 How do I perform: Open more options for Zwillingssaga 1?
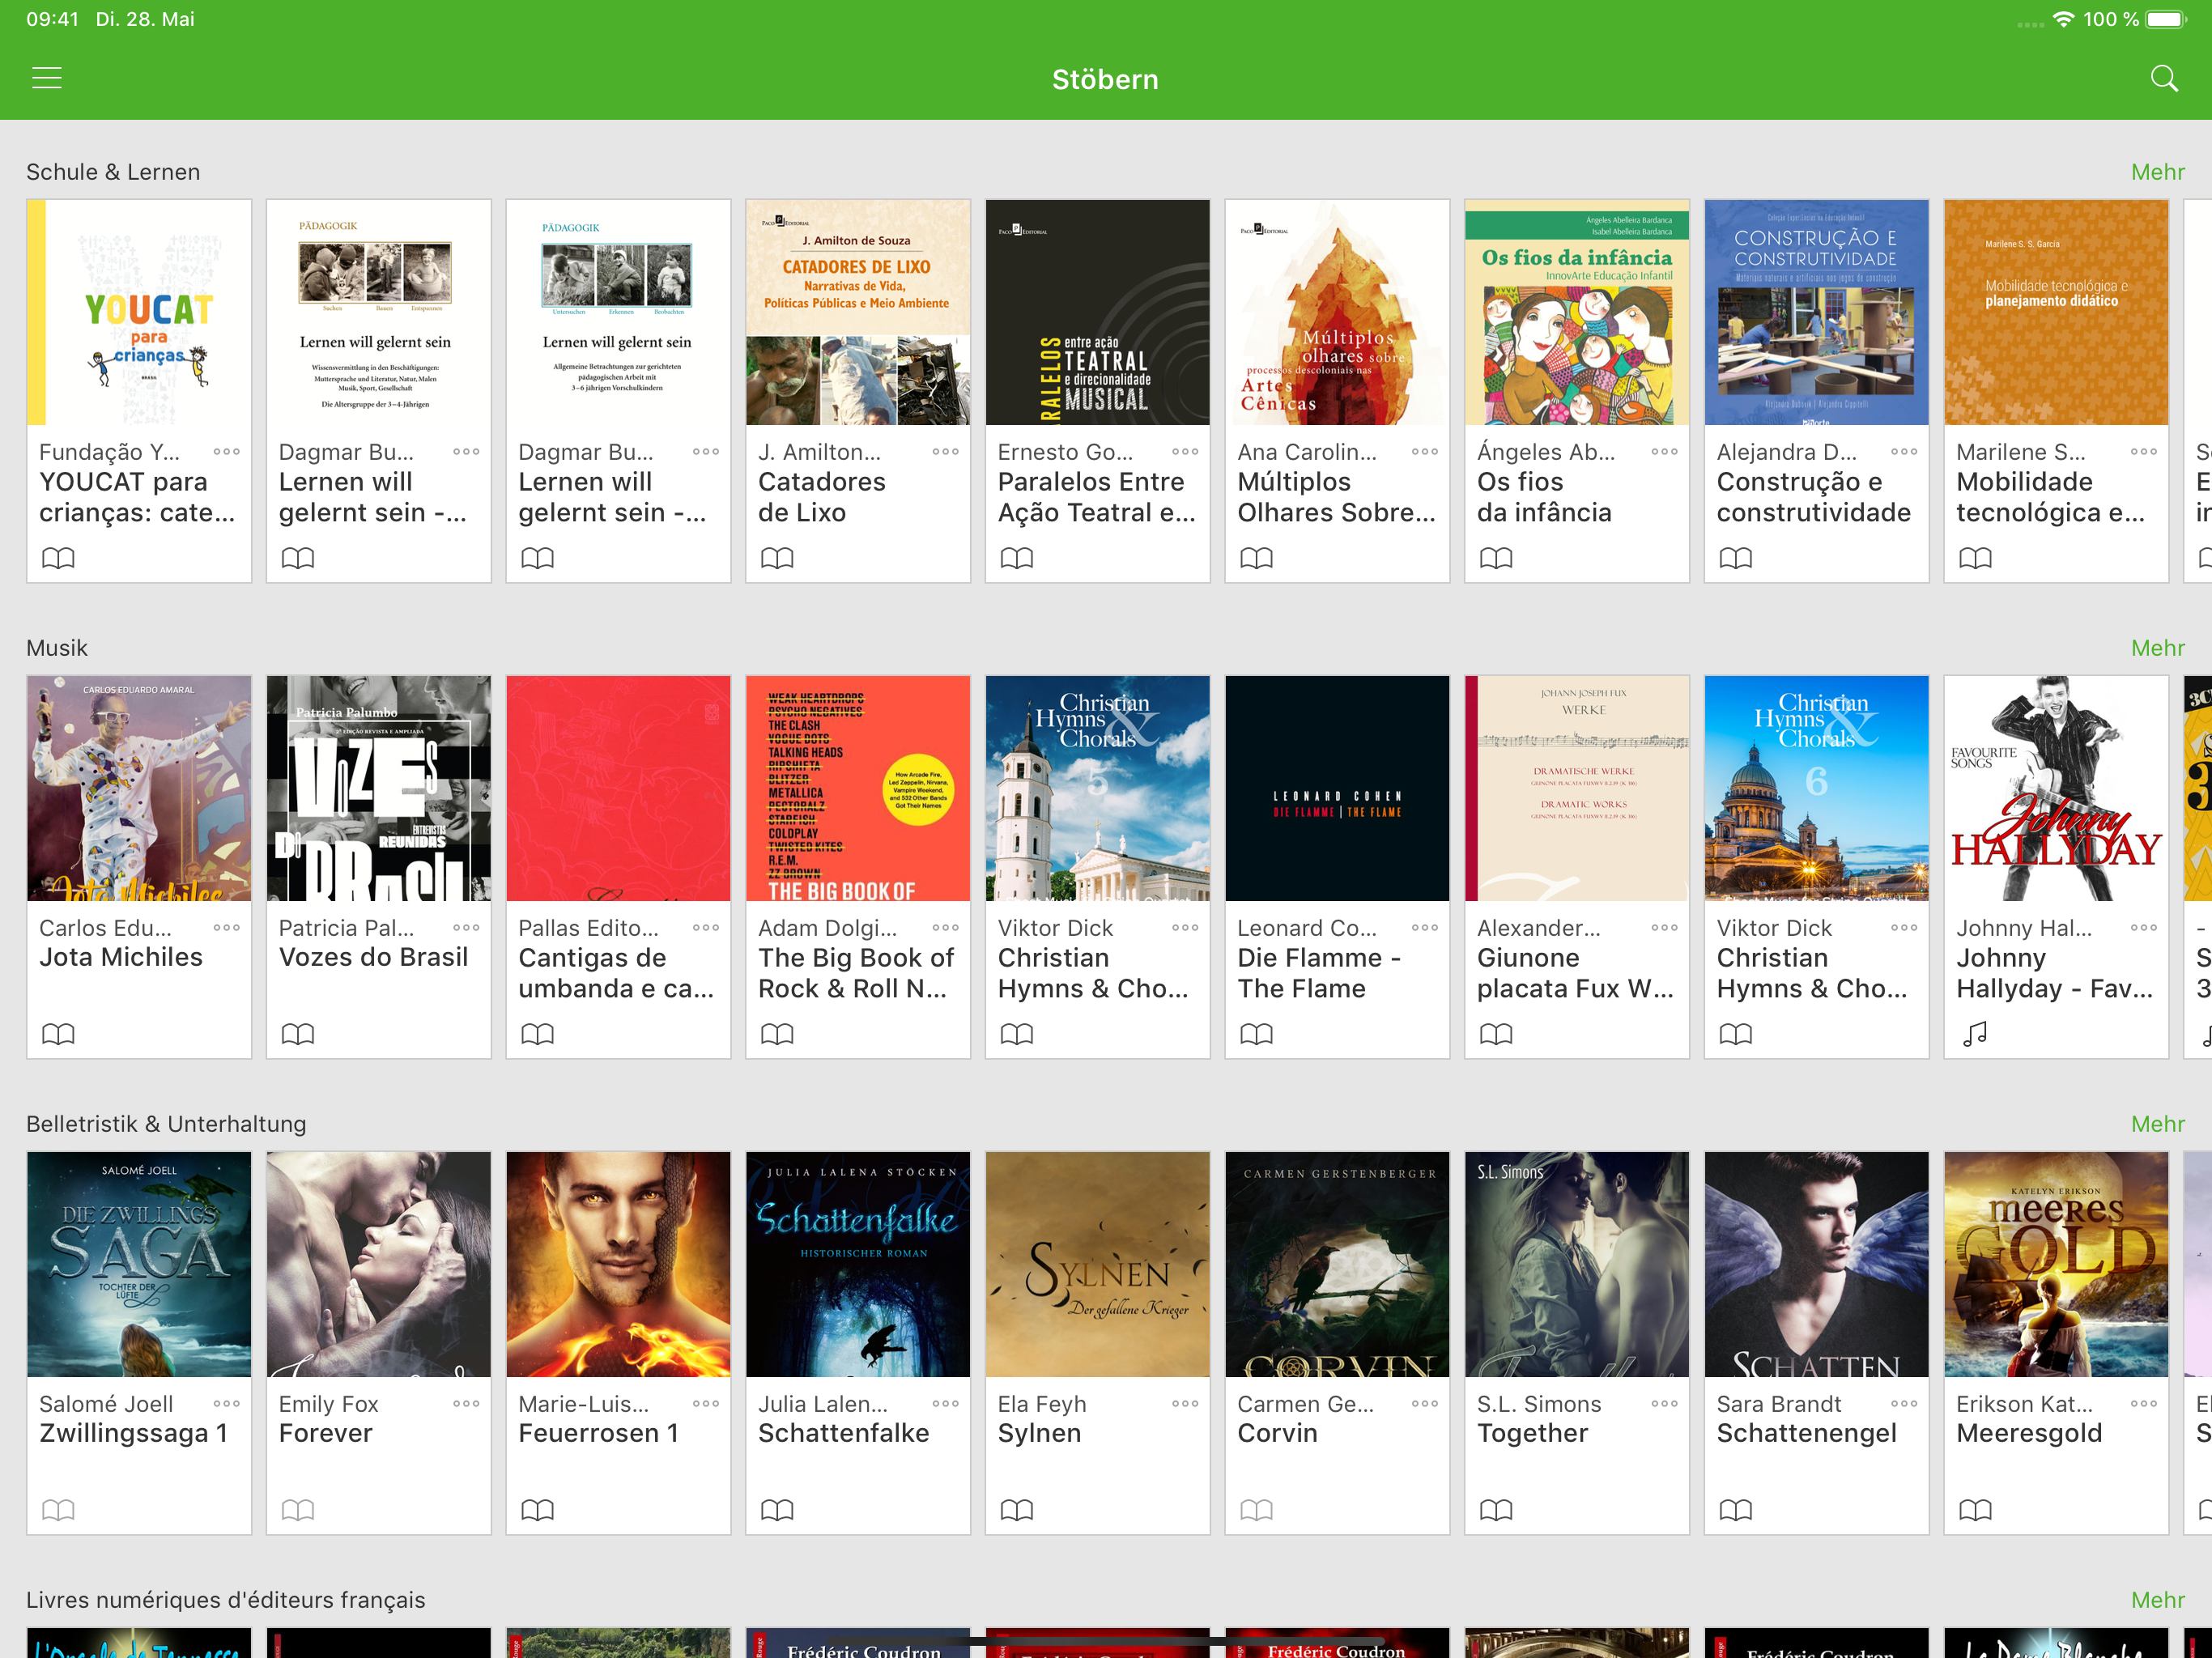tap(226, 1404)
